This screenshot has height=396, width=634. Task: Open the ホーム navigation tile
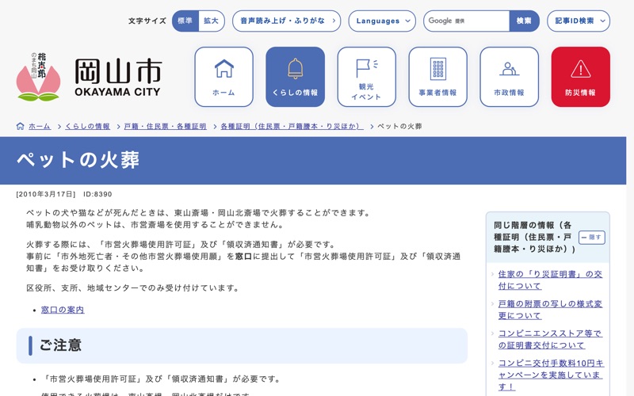223,77
